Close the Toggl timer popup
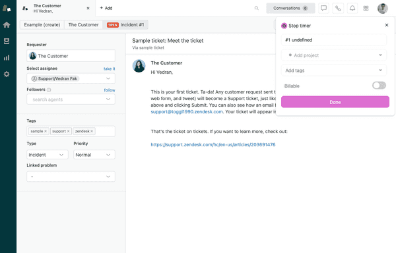396x253 pixels. point(387,25)
